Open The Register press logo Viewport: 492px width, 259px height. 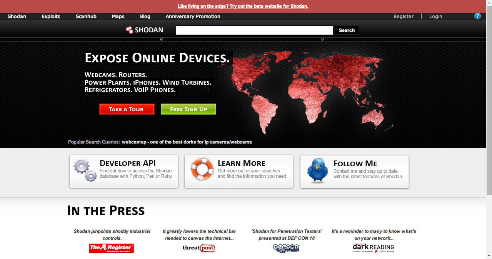pyautogui.click(x=112, y=248)
